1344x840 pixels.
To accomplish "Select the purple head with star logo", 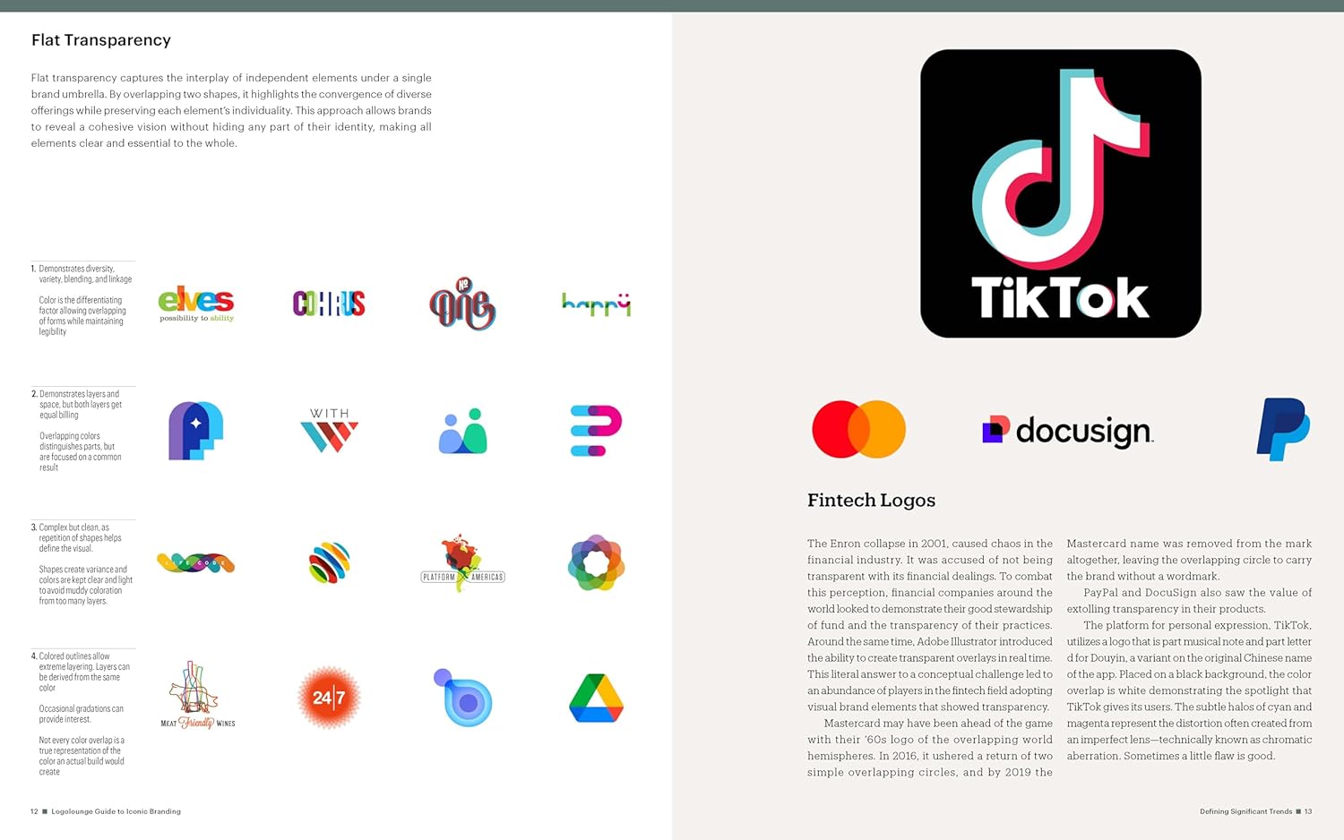I will tap(195, 431).
